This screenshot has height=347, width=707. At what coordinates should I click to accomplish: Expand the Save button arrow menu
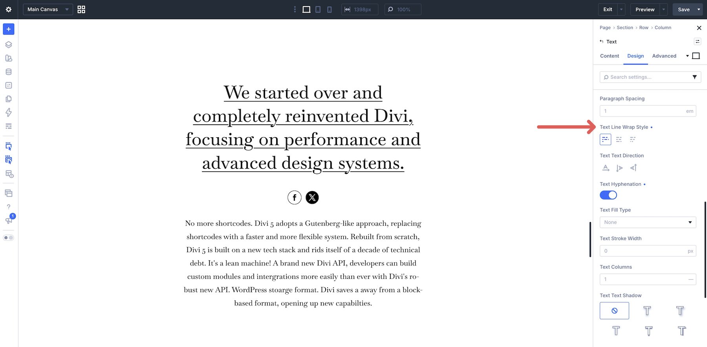pyautogui.click(x=699, y=9)
